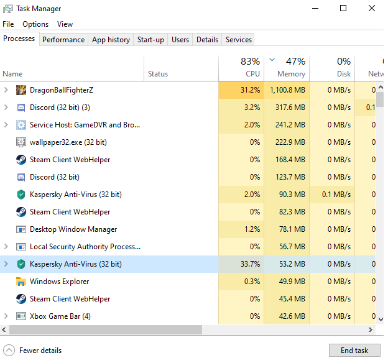Image resolution: width=388 pixels, height=358 pixels.
Task: Click Local Security Authority Process icon
Action: pos(21,247)
